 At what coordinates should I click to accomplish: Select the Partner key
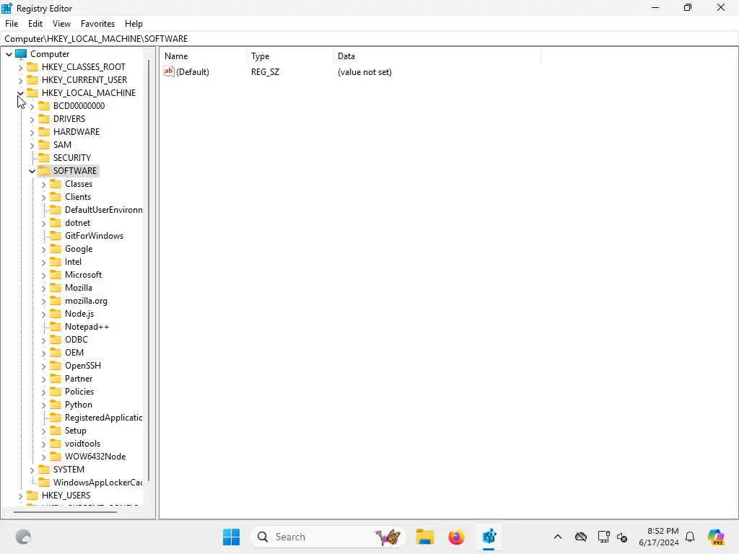78,378
